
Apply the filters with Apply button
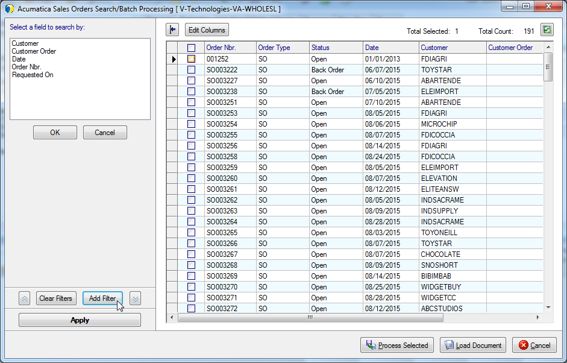tap(80, 320)
